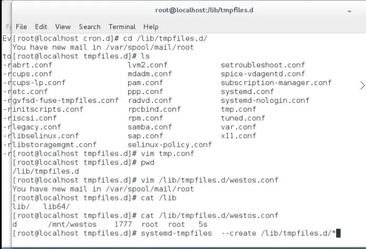Click the x11.conf filename
The width and height of the screenshot is (366, 249).
[x=239, y=136]
